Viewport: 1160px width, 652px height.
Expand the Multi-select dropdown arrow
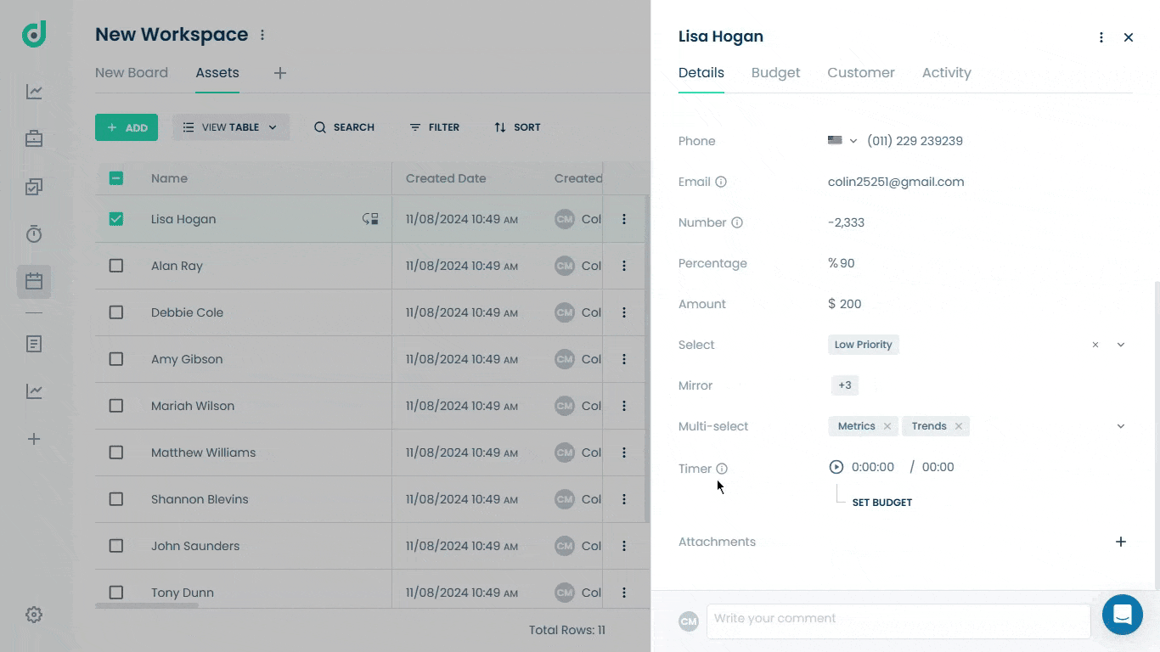(x=1121, y=426)
